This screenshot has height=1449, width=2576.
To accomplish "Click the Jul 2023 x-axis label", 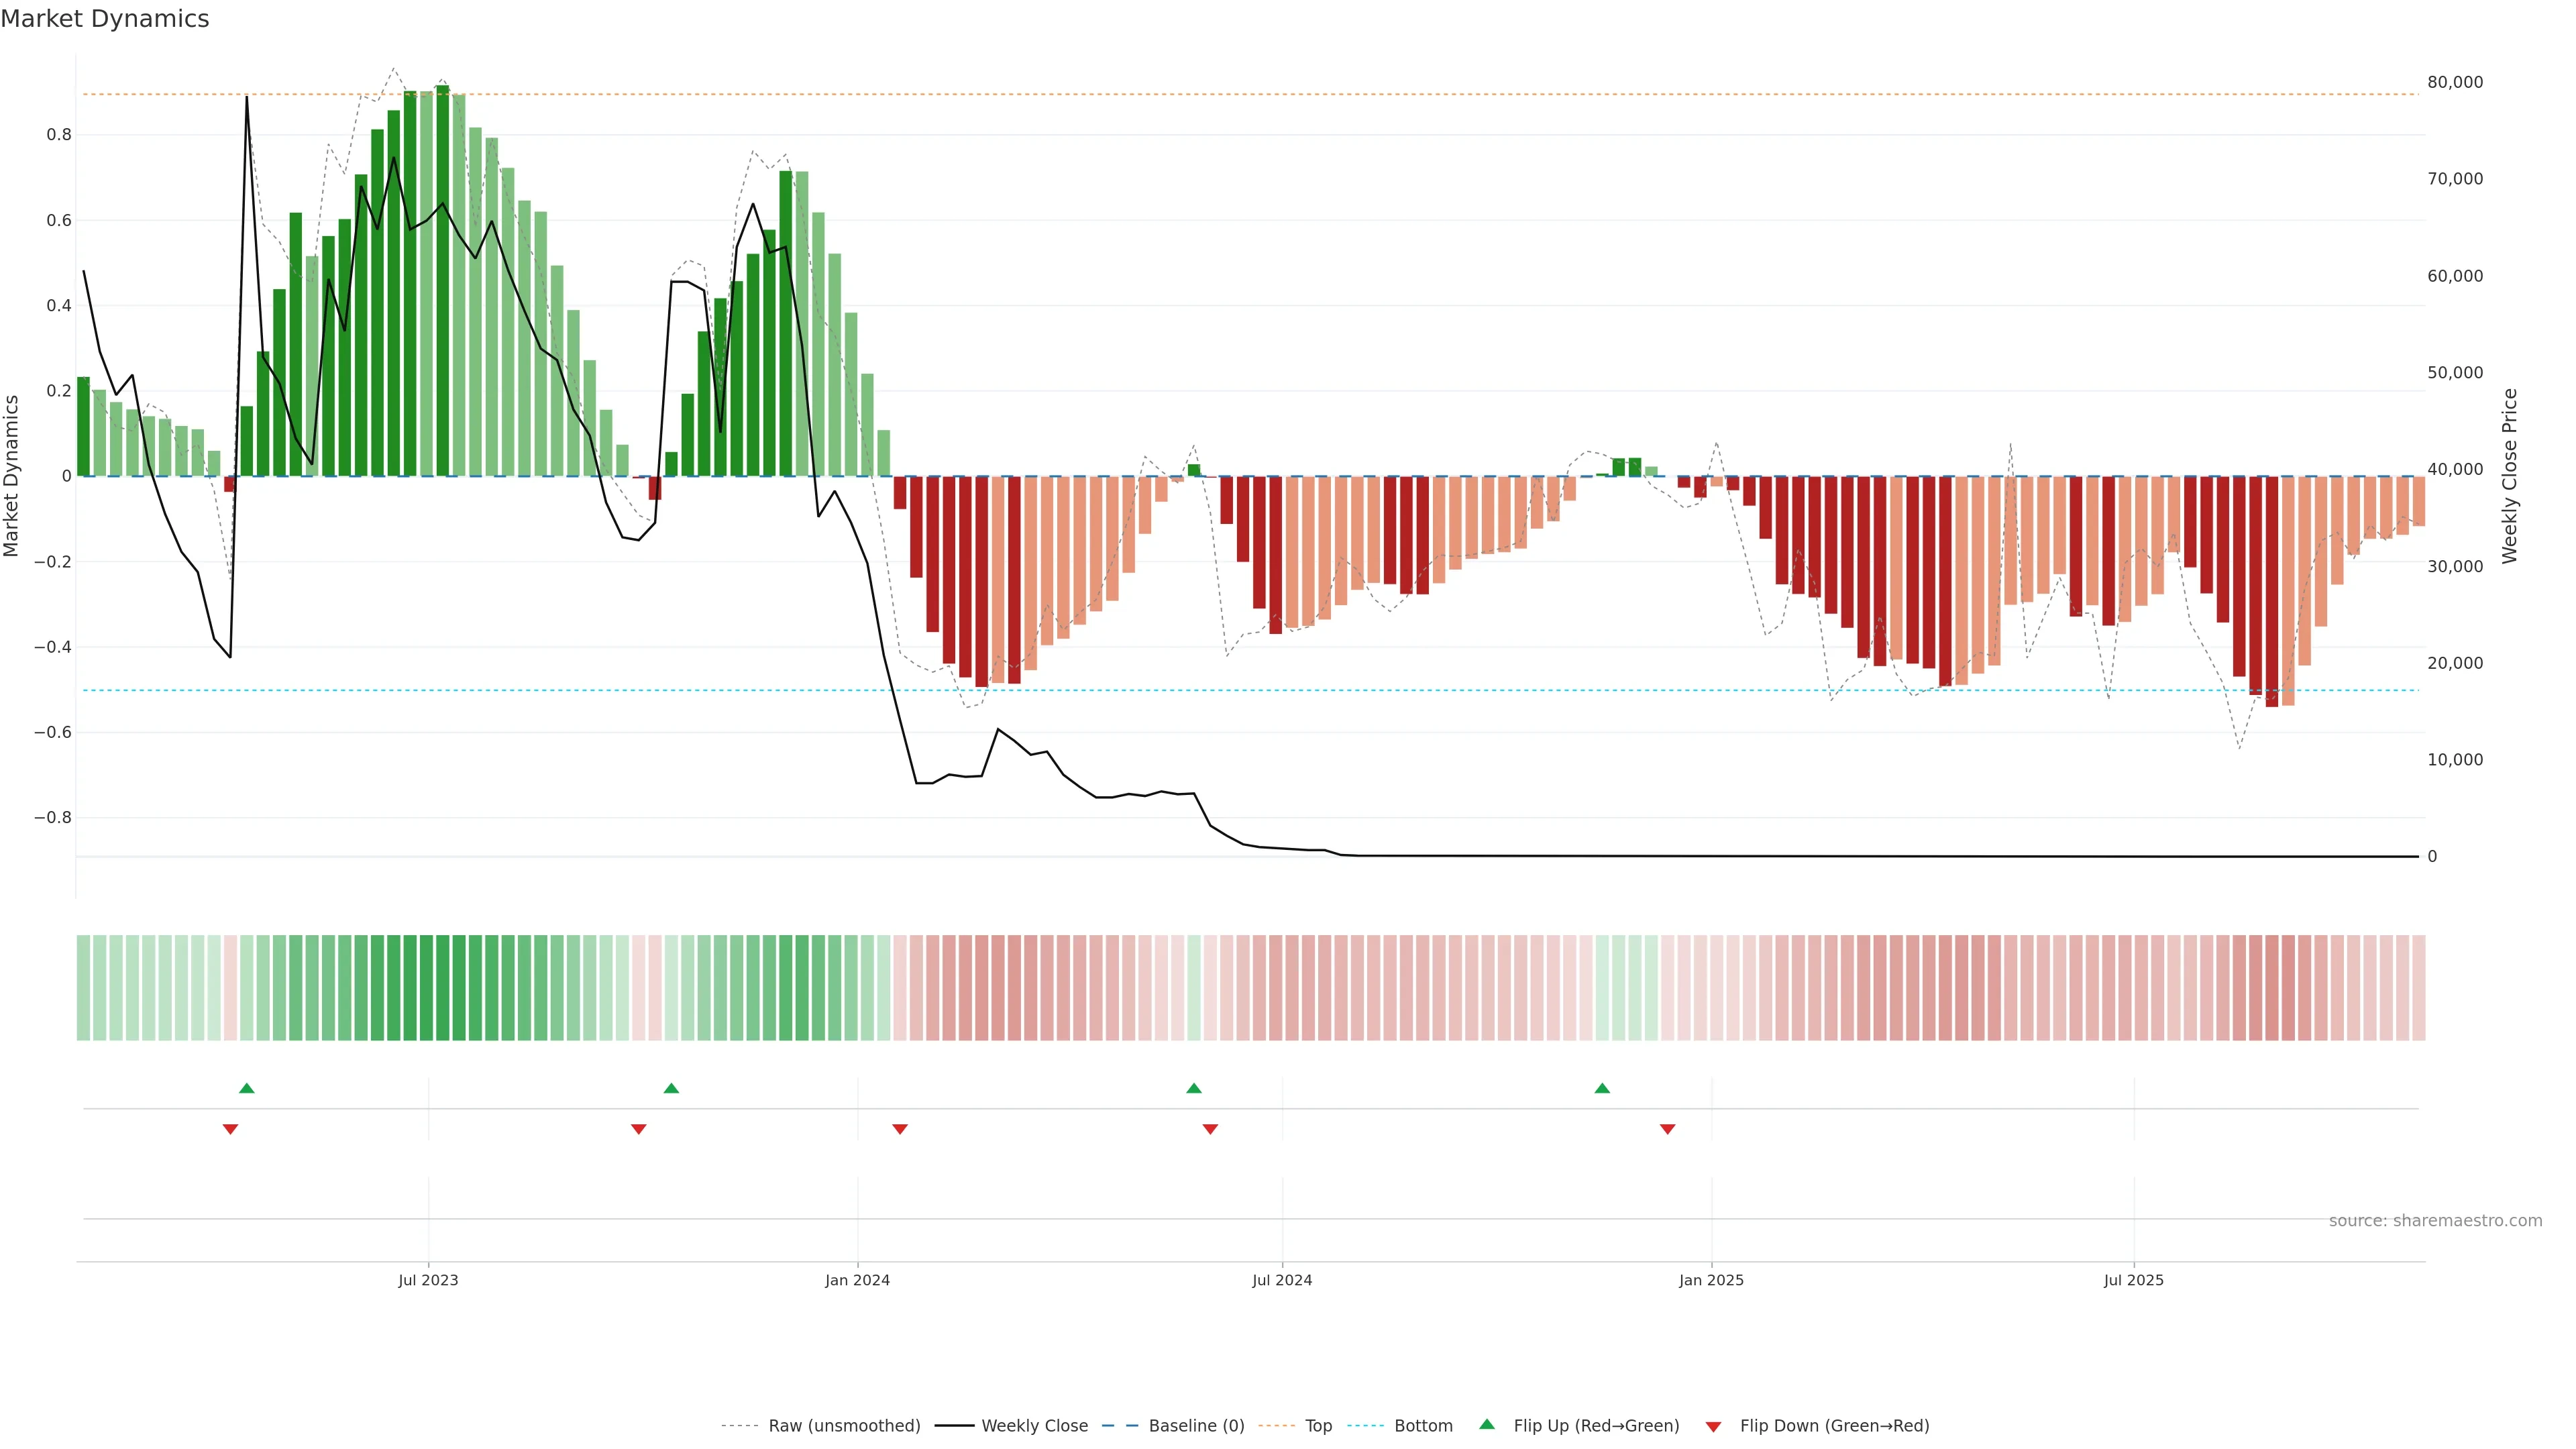I will click(x=428, y=1280).
